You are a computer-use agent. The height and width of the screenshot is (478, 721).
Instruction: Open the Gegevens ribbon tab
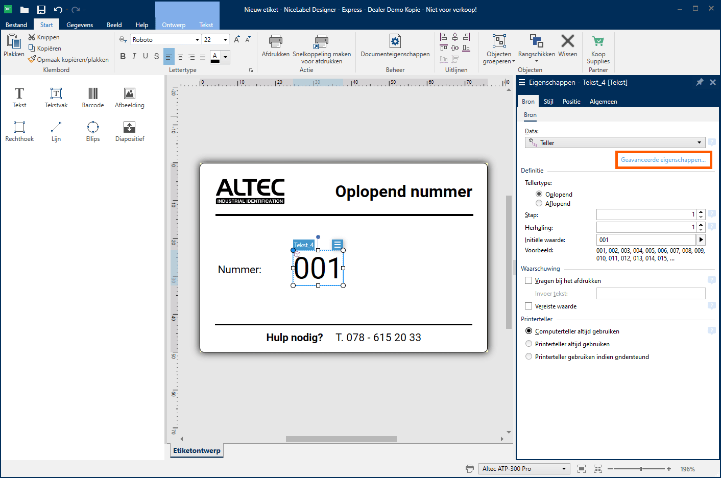[80, 25]
